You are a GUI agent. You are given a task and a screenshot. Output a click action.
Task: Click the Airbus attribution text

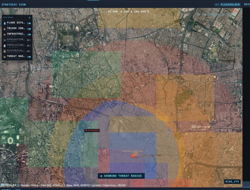(35, 185)
